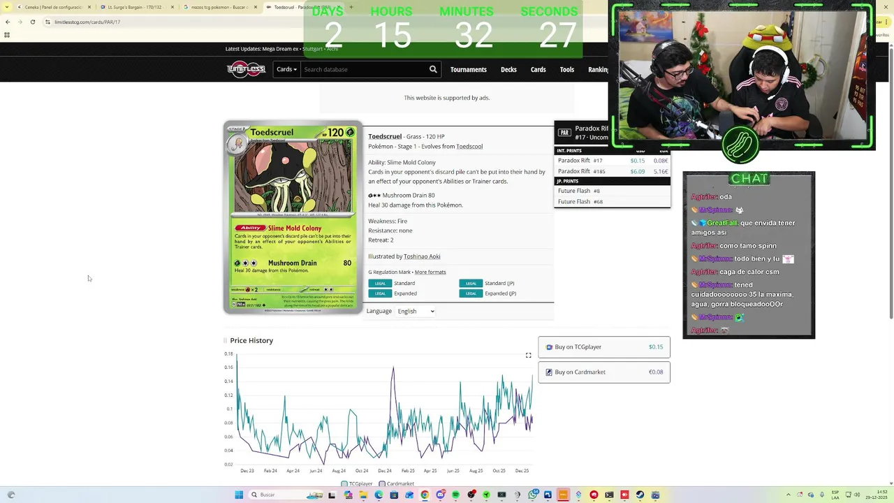Image resolution: width=894 pixels, height=503 pixels.
Task: Expand More formats link
Action: 430,272
